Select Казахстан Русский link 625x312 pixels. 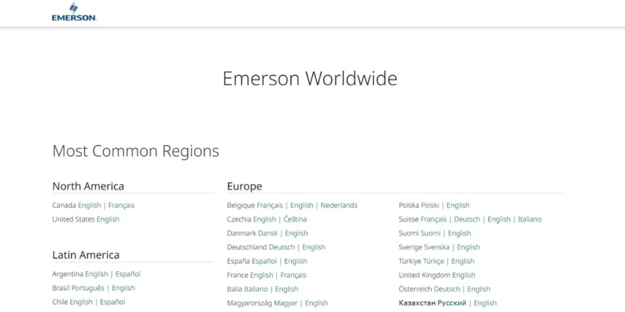(452, 303)
